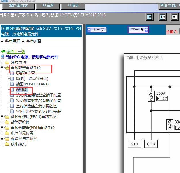The image size is (180, 173).
Task: Expand the 电气单元位置 folder
Action: coord(2,133)
